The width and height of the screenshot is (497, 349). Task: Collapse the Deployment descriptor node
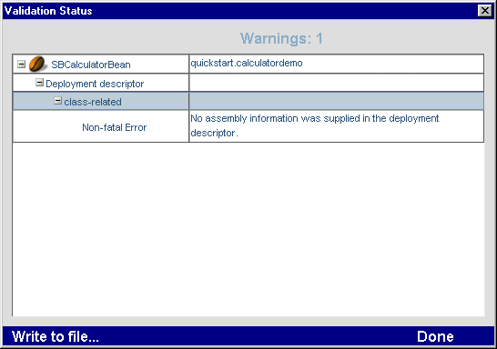point(39,83)
